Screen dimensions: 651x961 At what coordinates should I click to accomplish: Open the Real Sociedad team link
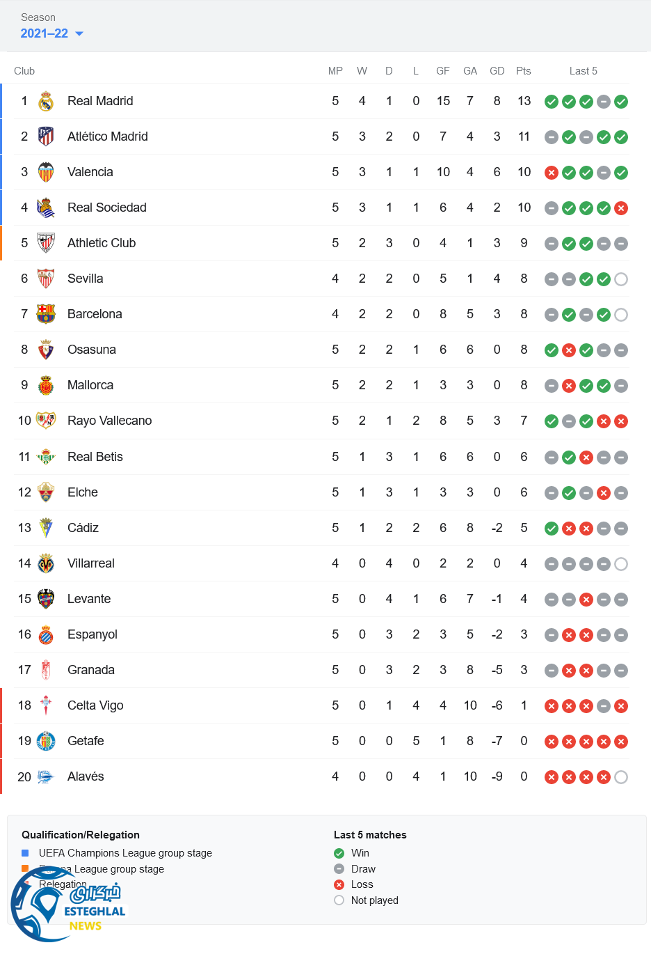point(106,208)
